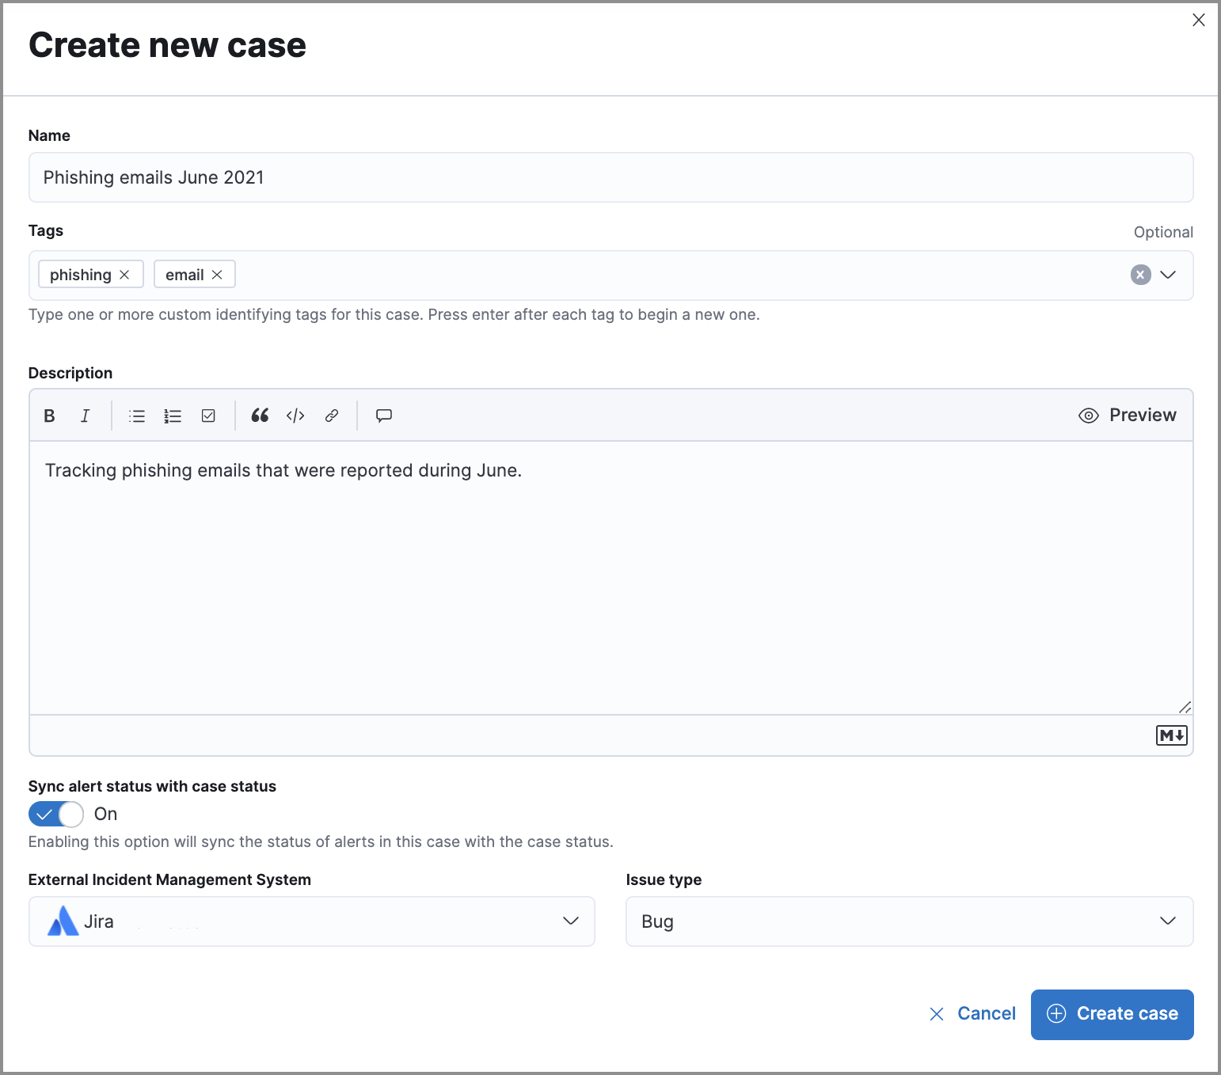Insert a blockquote into the description
Screen dimensions: 1221x1075
260,415
